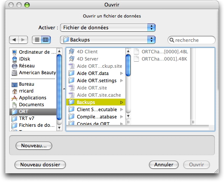Click in the recherche search field
The image size is (224, 182).
191,40
